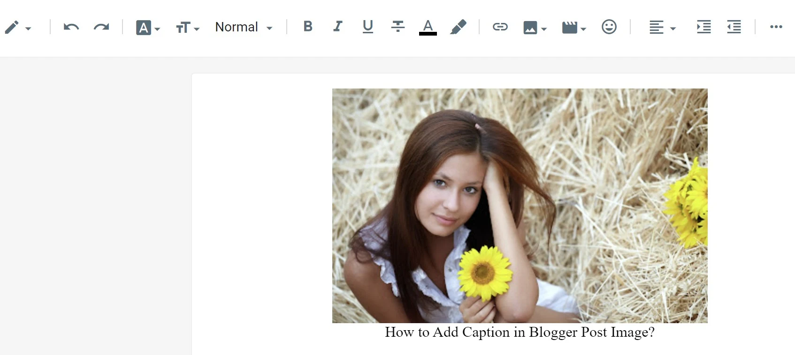This screenshot has width=795, height=355.
Task: Decrease paragraph indent
Action: coord(734,27)
